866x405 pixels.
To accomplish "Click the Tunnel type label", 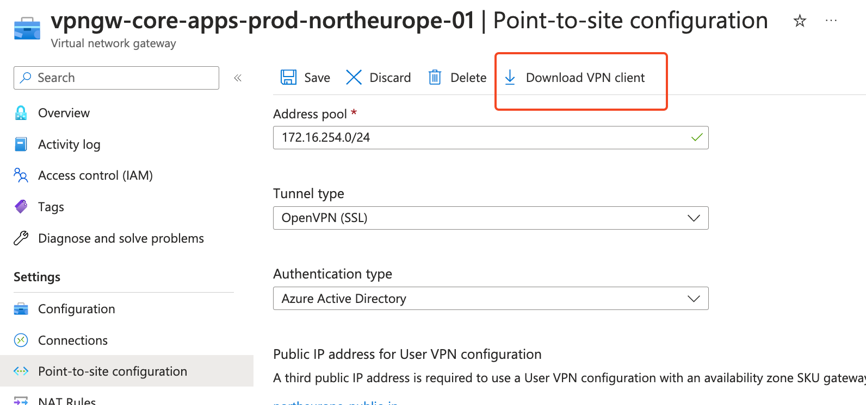I will tap(308, 194).
